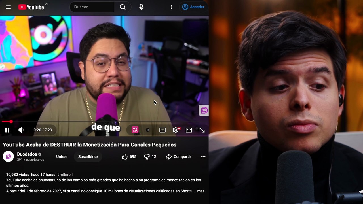The width and height of the screenshot is (363, 204).
Task: Click the Unirse membership button
Action: tap(62, 156)
